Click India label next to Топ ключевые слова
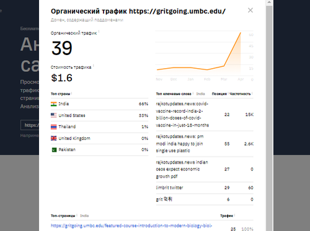This screenshot has width=310, height=231. (200, 94)
